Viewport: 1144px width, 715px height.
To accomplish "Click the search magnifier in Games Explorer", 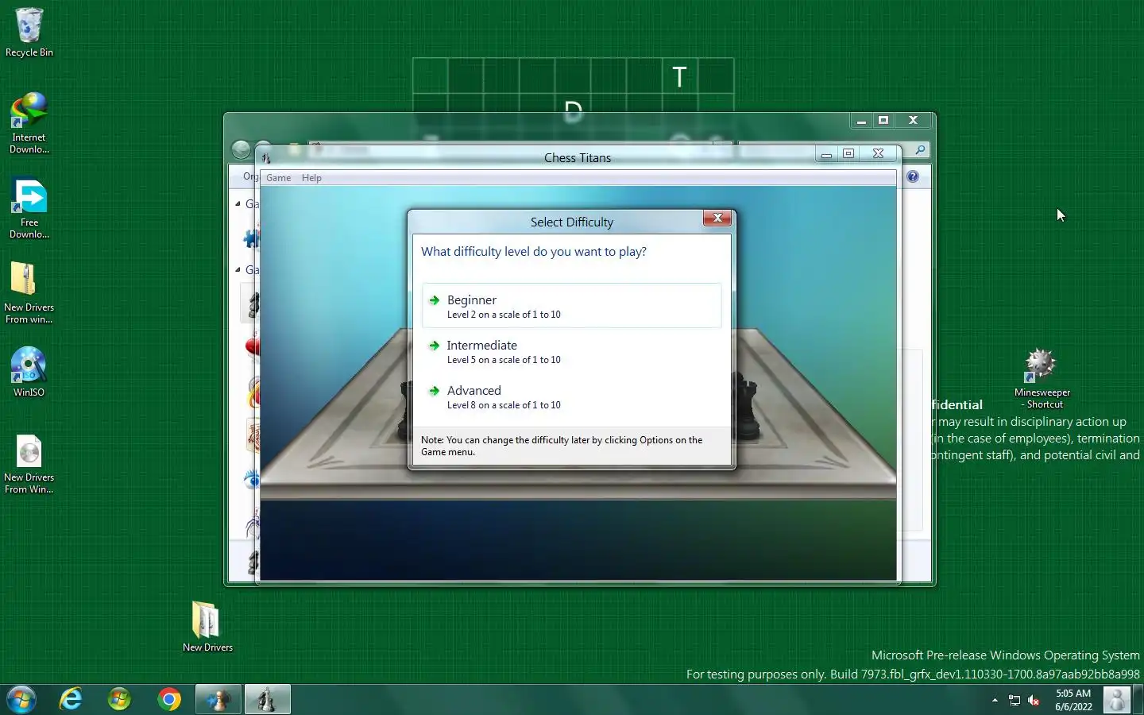I will [x=920, y=150].
